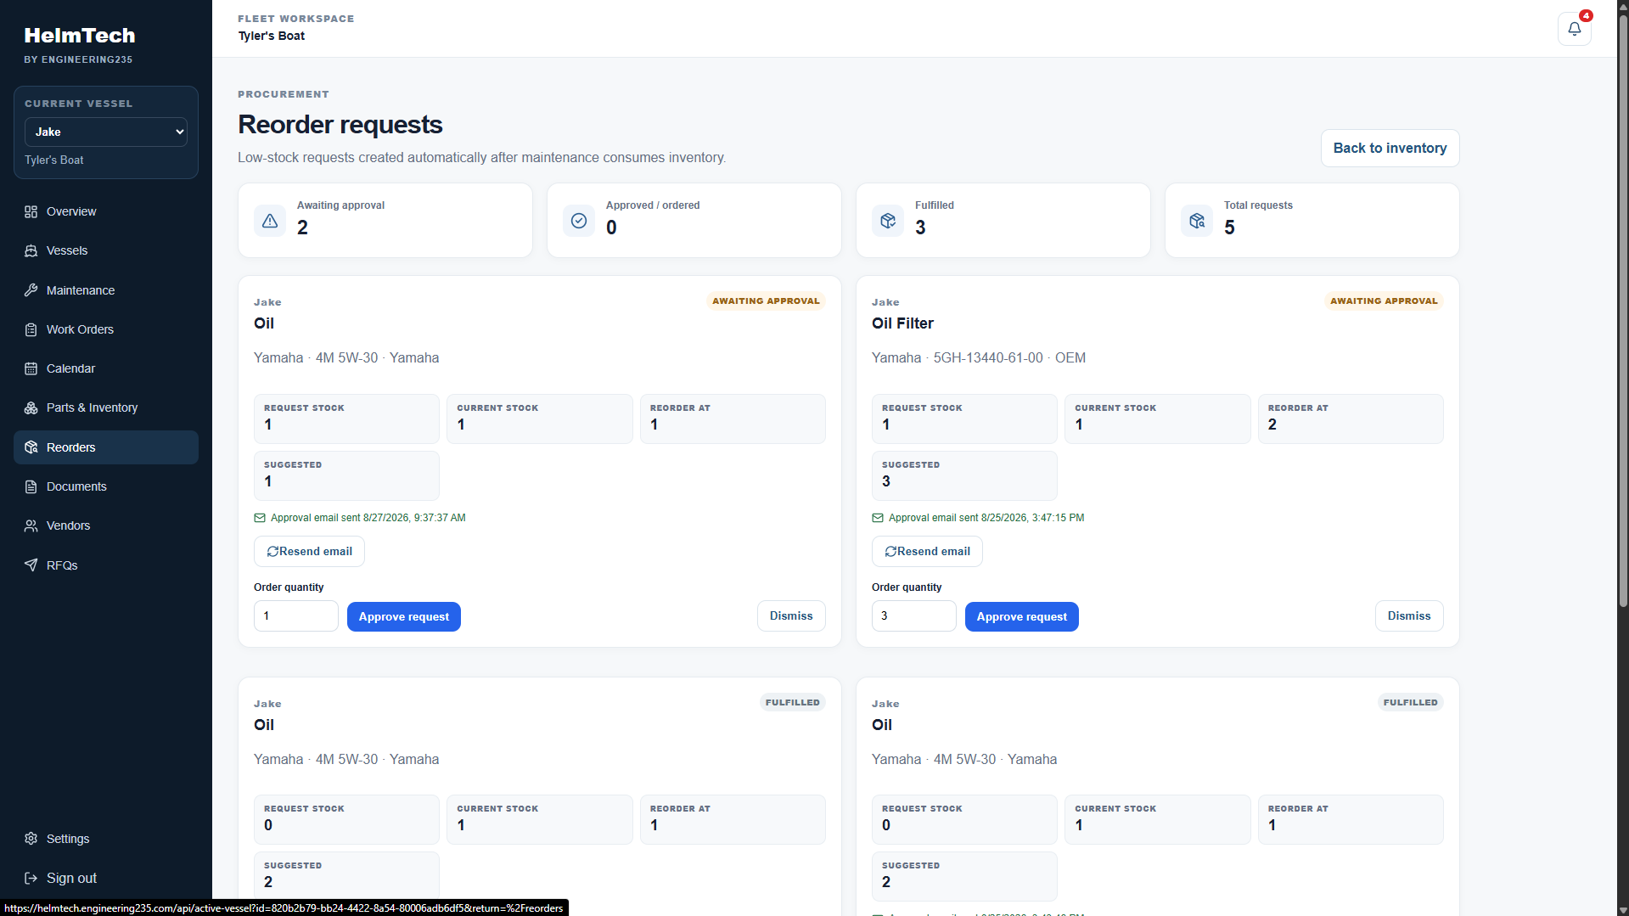Image resolution: width=1629 pixels, height=916 pixels.
Task: Focus the Oil order quantity field
Action: [296, 615]
